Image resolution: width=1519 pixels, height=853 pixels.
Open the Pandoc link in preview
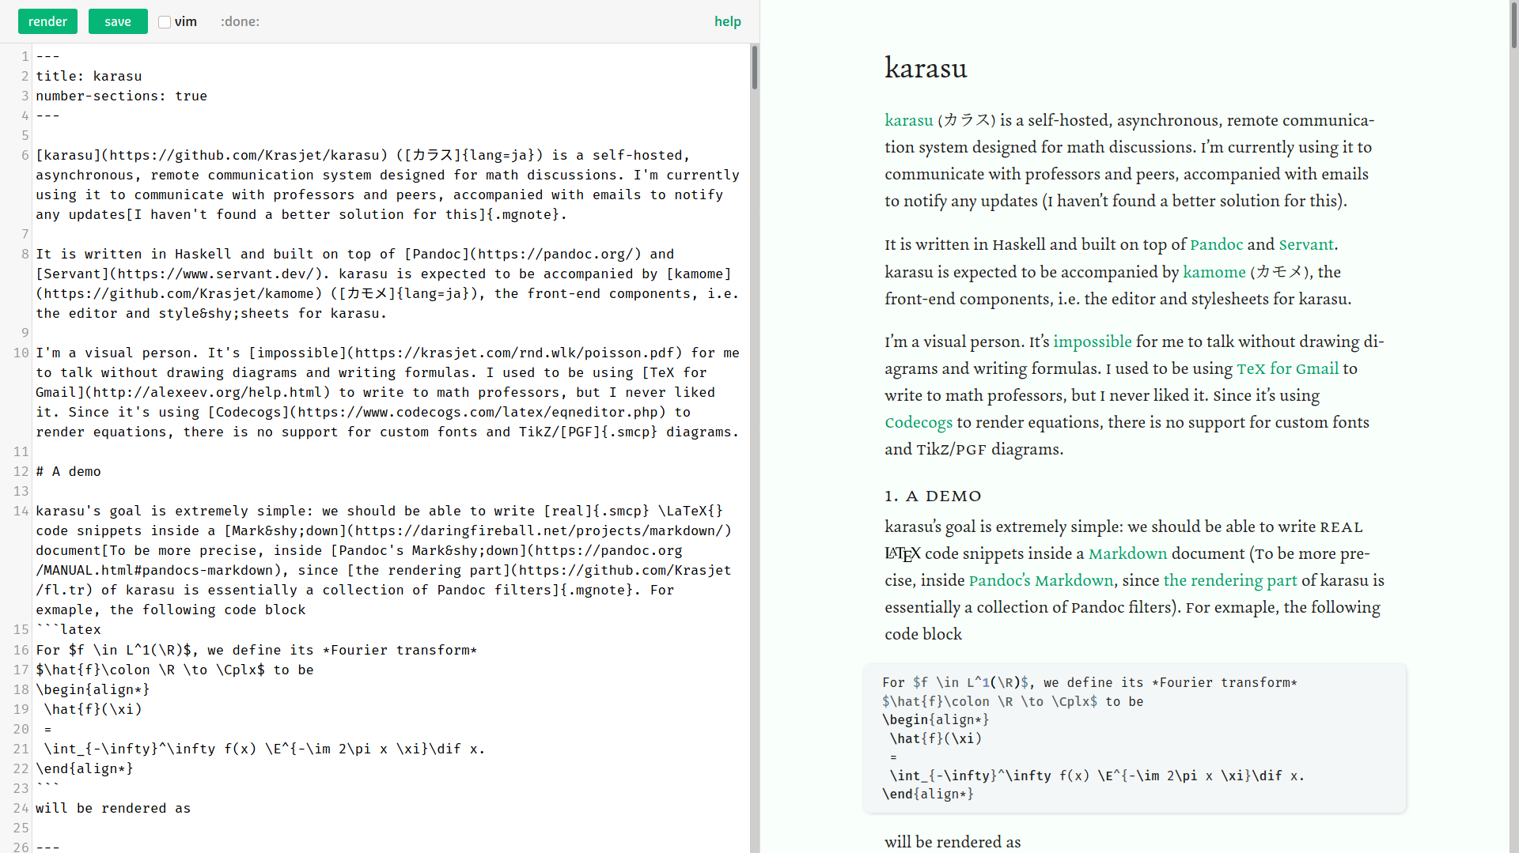click(x=1216, y=245)
